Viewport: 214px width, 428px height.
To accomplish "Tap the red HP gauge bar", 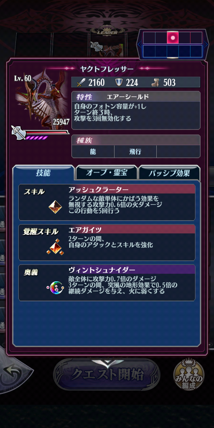I will (47, 132).
